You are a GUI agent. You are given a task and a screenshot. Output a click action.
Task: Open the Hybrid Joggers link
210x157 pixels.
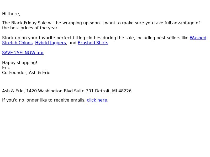click(50, 43)
